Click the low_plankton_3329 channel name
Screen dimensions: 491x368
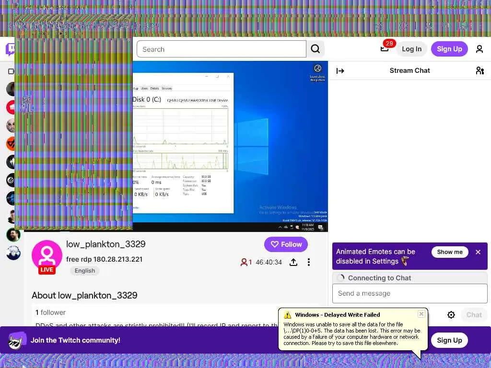106,244
